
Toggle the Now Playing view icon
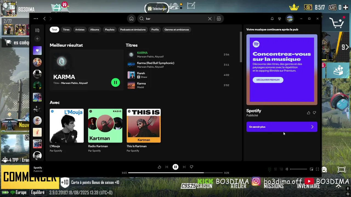click(x=270, y=169)
